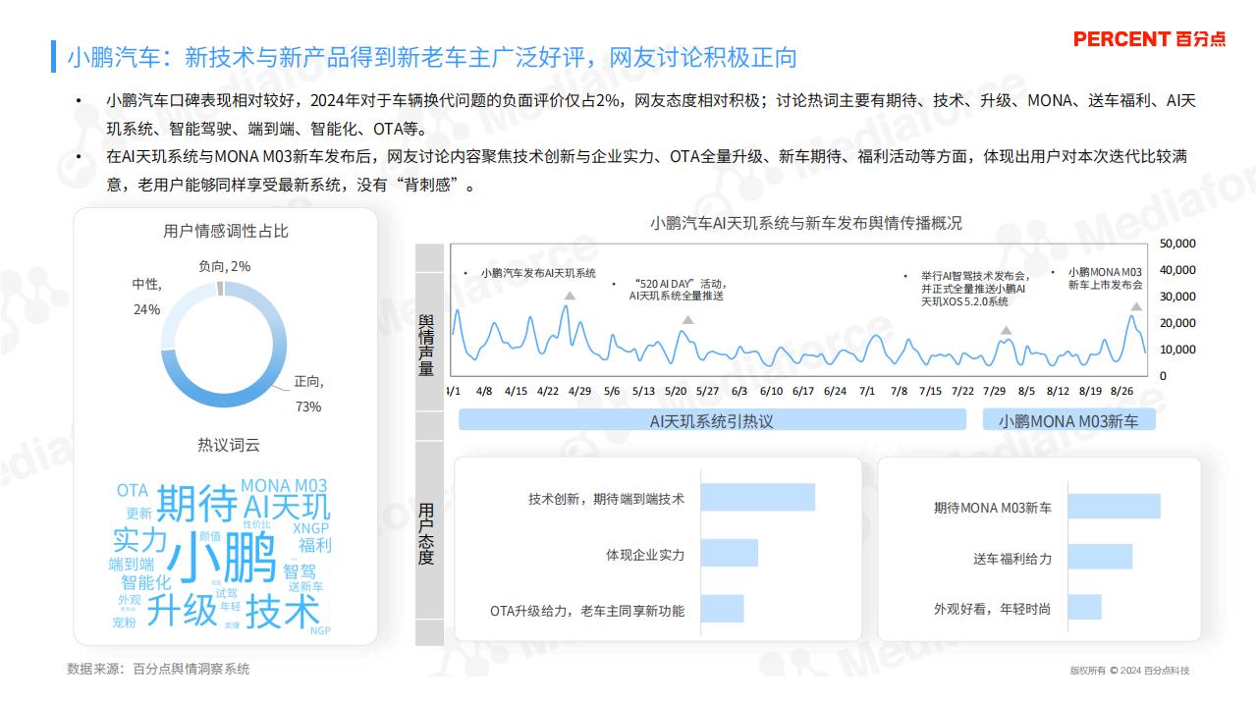Screen dimensions: 1257x707
Task: Click the annotation 小鹏MONA M03新车上市发布会
Action: 1106,278
